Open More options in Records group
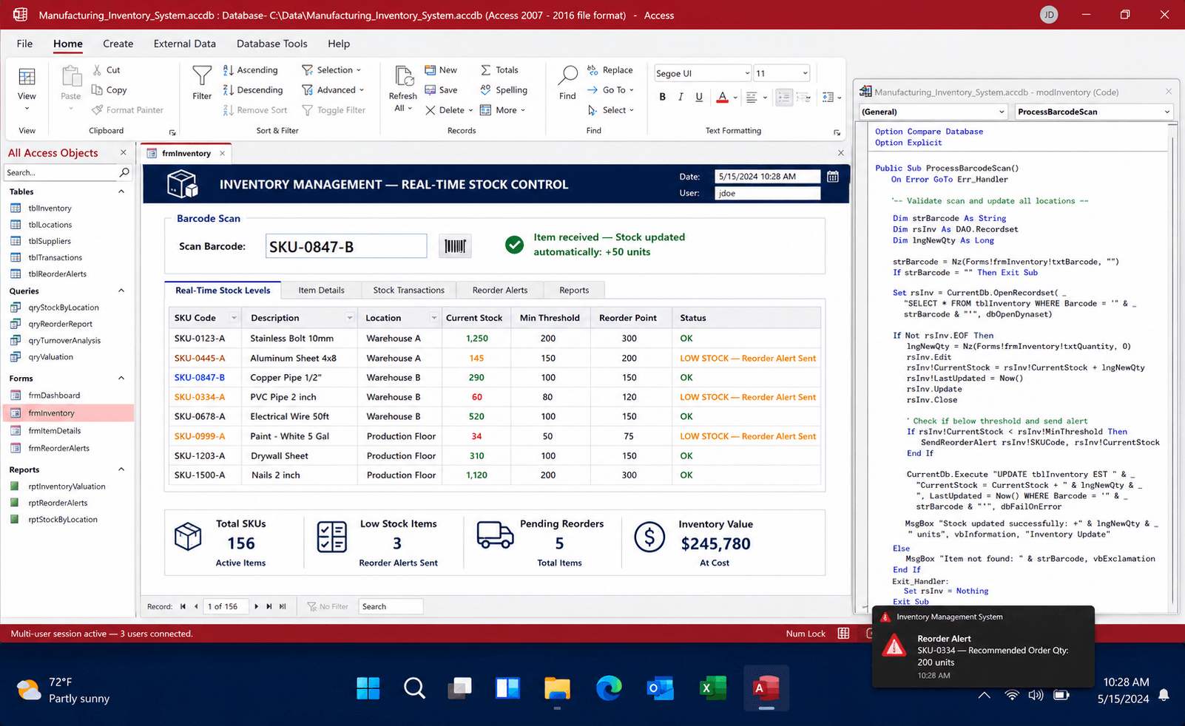 (x=503, y=110)
